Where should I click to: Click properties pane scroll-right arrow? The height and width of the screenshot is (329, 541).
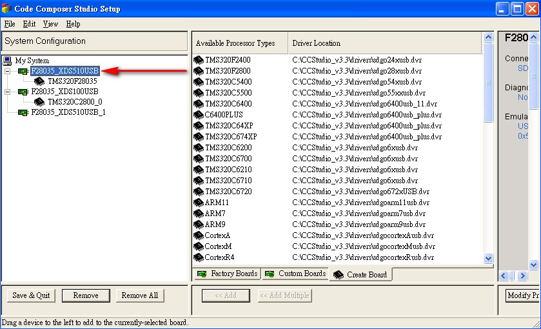pos(522,276)
